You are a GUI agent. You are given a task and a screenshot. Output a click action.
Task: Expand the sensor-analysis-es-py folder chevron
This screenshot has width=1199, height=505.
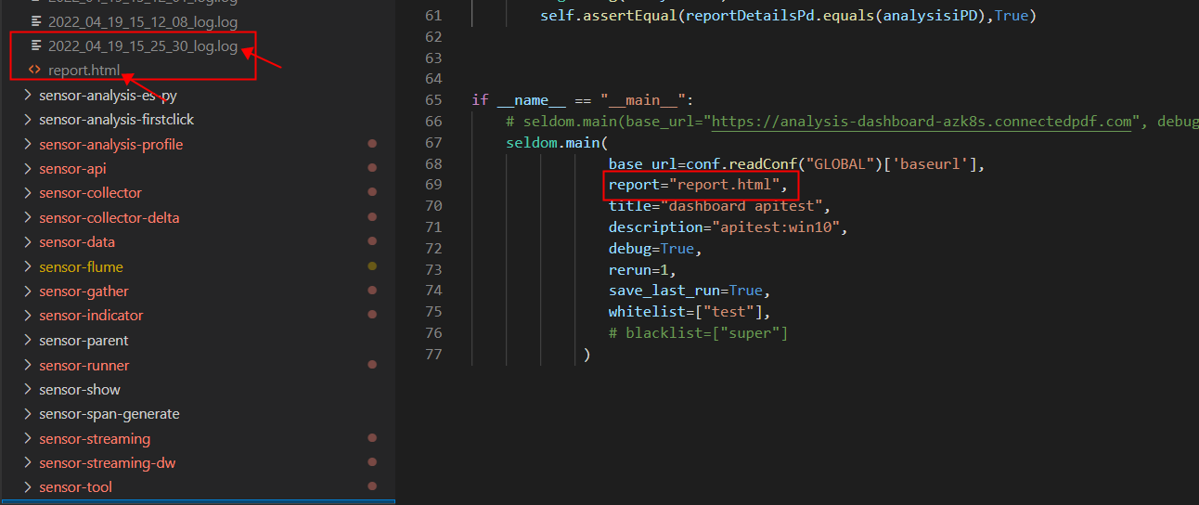28,95
